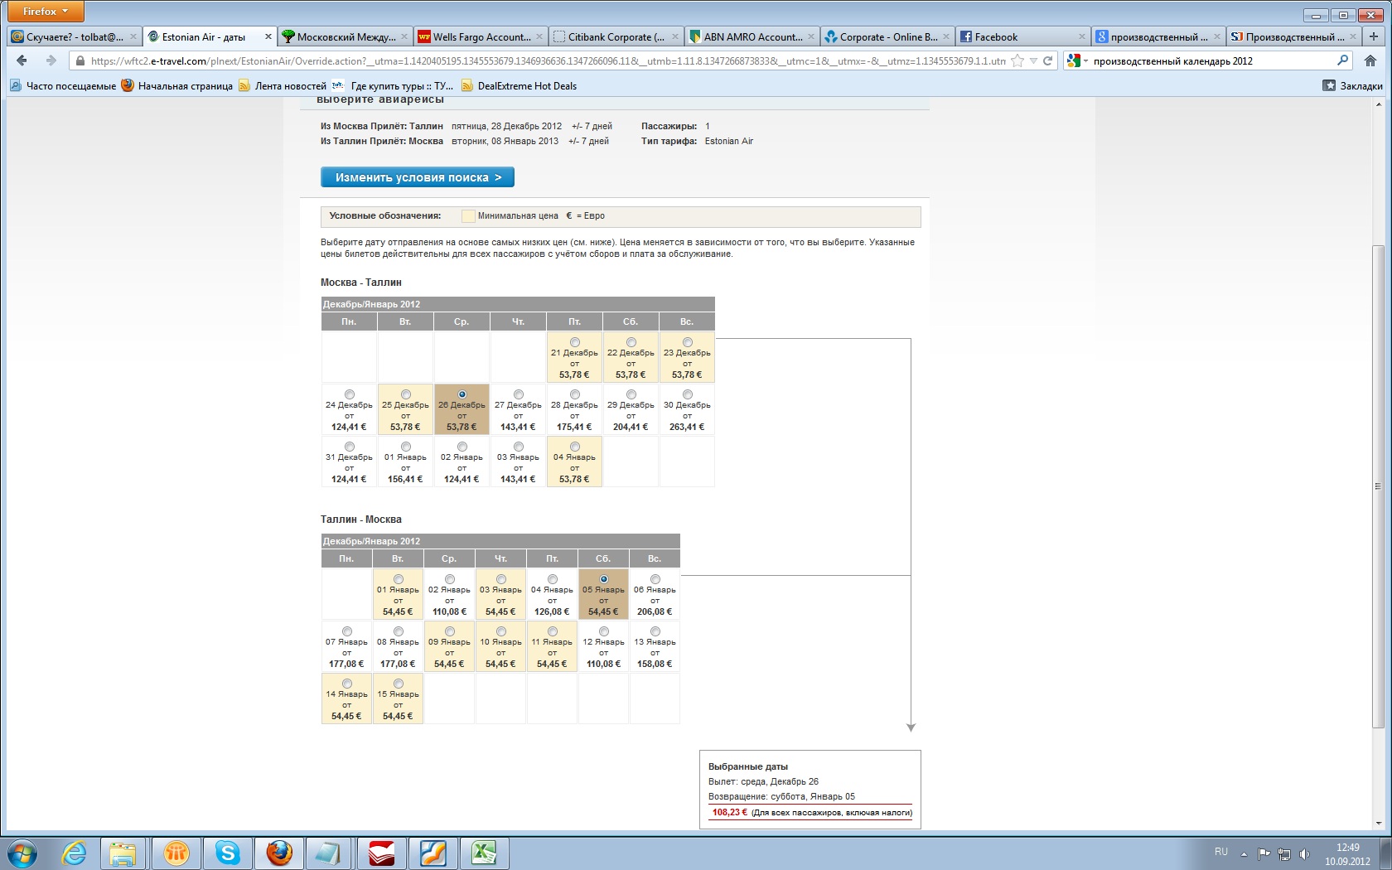Click Изменить условия поиска button
The width and height of the screenshot is (1392, 870).
pos(418,177)
